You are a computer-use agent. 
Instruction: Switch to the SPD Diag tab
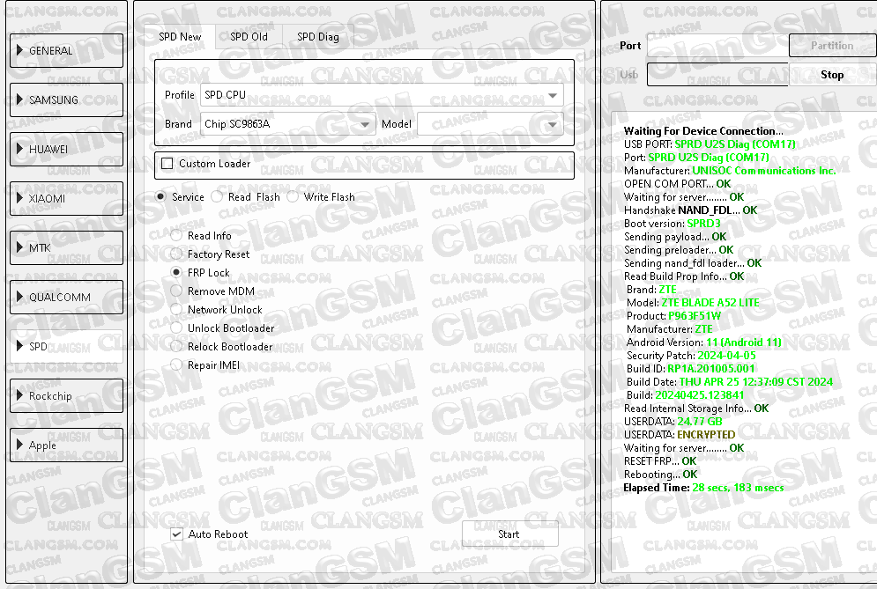tap(317, 37)
